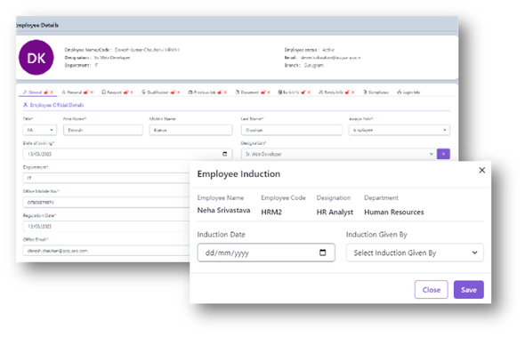Click the Close button in induction dialog

tap(431, 290)
